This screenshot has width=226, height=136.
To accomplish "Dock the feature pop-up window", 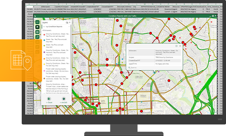I will coord(176,46).
